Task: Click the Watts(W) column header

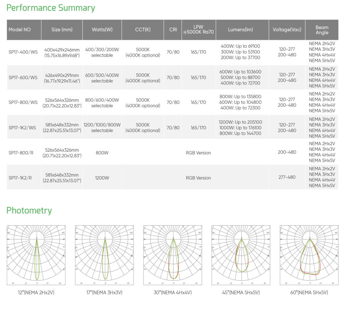Action: click(102, 30)
